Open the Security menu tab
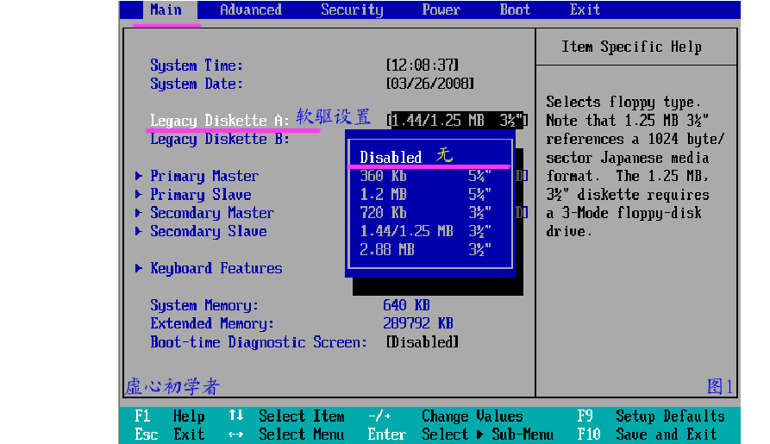770x444 pixels. 352,9
